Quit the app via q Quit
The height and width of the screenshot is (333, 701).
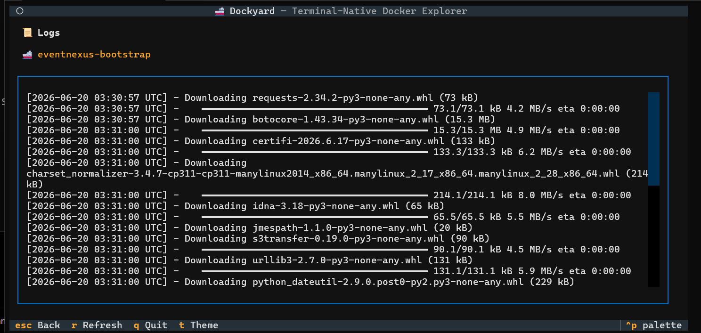point(150,325)
